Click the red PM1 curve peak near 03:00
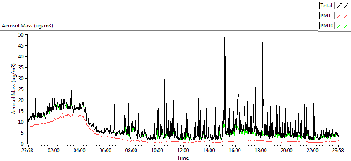Screen dimensions: 351x161 [x=63, y=113]
